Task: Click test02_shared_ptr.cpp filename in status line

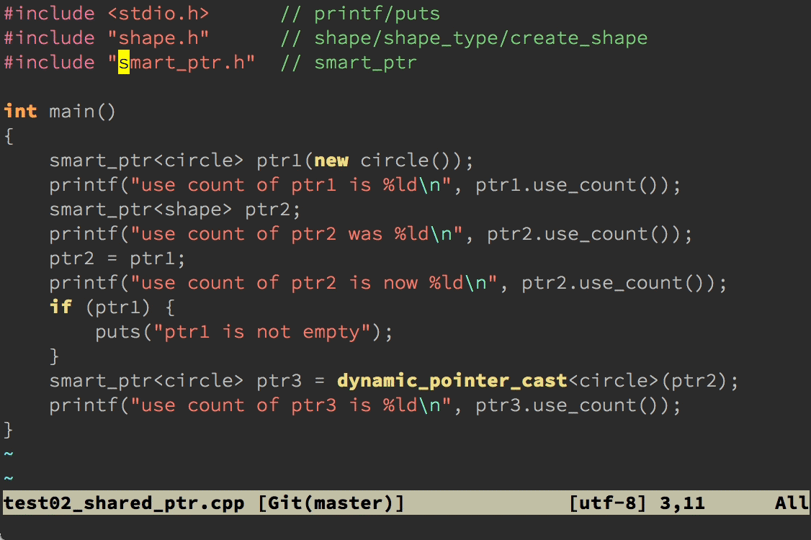Action: coord(124,503)
